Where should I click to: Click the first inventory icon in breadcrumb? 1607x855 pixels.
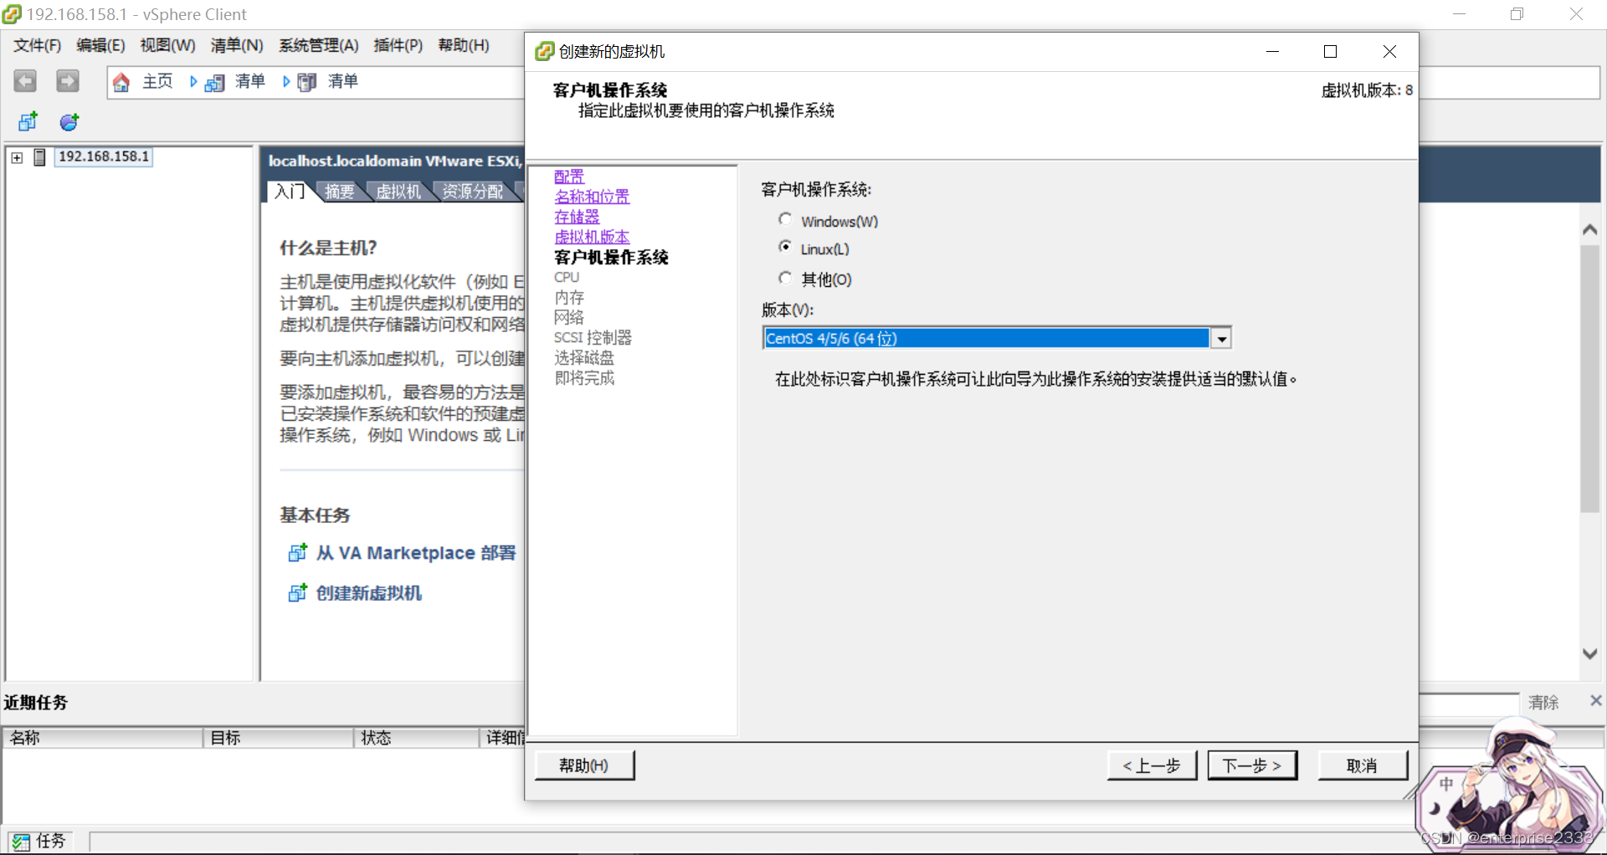point(215,82)
